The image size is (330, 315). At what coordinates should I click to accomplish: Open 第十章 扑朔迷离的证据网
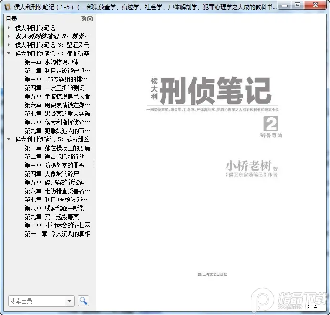[x=57, y=225]
